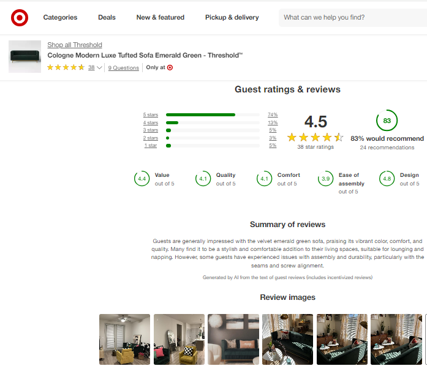
Task: Filter reviews by 1 star
Action: (151, 145)
